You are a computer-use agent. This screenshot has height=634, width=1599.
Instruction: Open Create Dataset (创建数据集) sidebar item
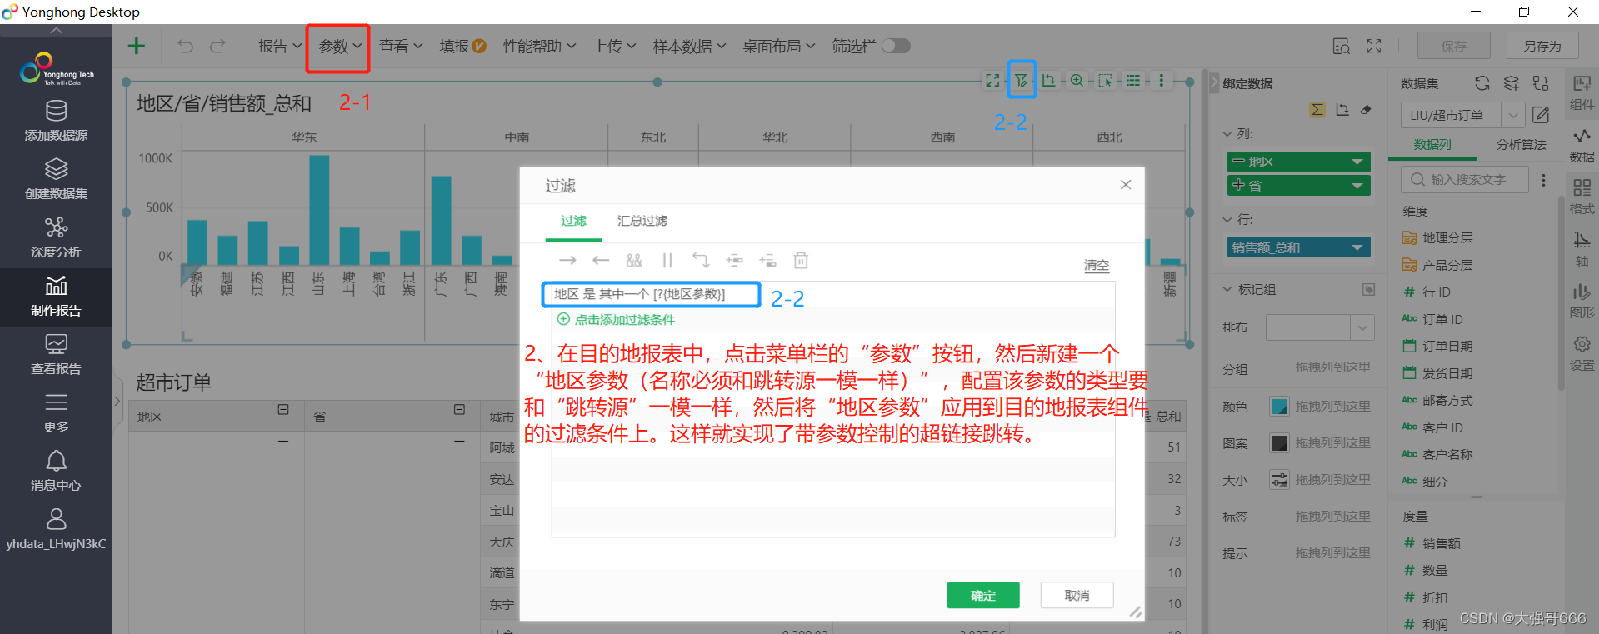point(56,179)
